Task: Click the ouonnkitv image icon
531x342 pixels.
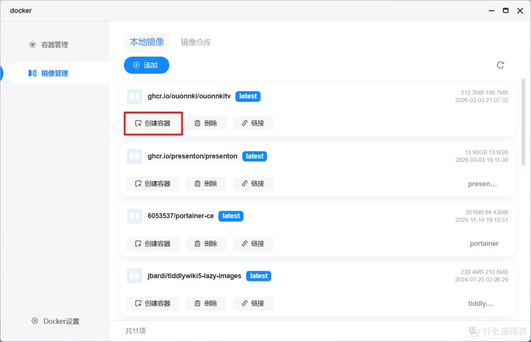Action: click(134, 96)
